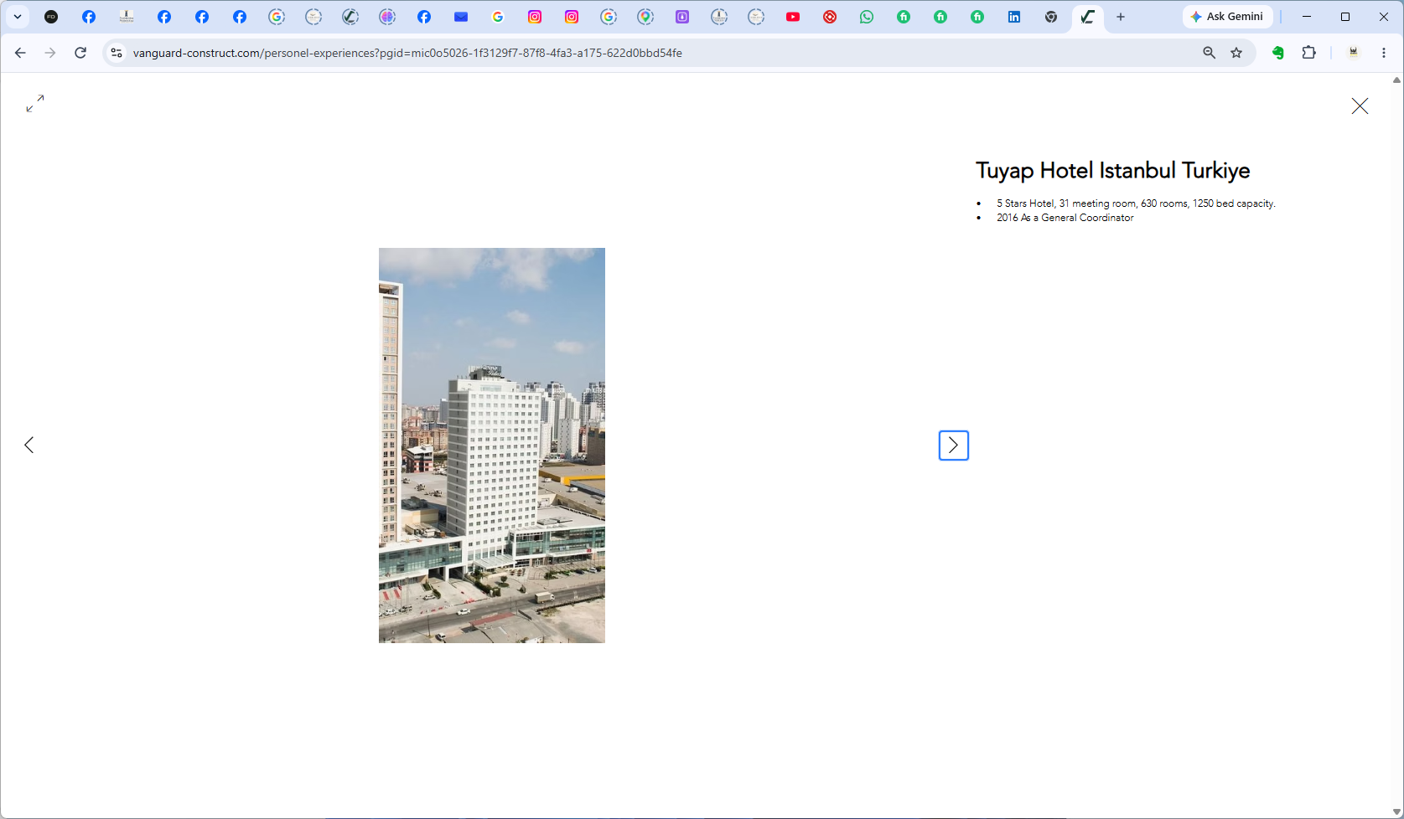Open the Chrome three-dot menu
The image size is (1404, 819).
1384,53
